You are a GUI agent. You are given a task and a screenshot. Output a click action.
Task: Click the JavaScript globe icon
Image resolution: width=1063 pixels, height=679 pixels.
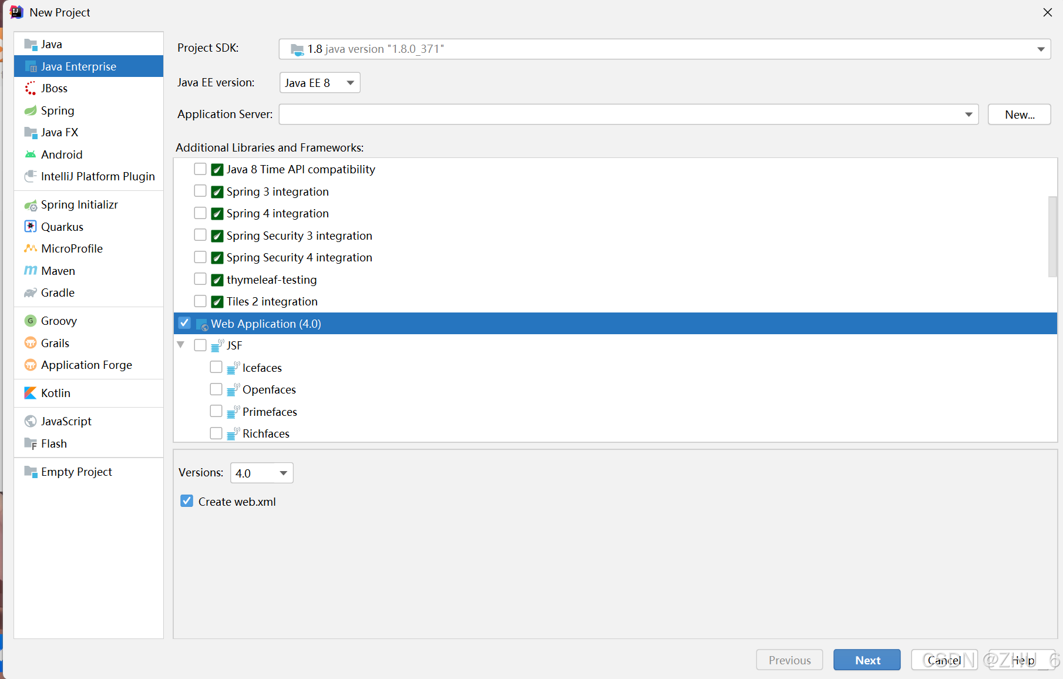[x=31, y=422]
